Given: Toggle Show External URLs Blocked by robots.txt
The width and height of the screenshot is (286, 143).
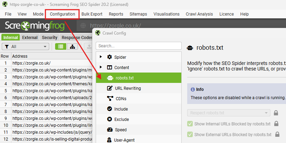Looking at the screenshot, I should point(190,134).
